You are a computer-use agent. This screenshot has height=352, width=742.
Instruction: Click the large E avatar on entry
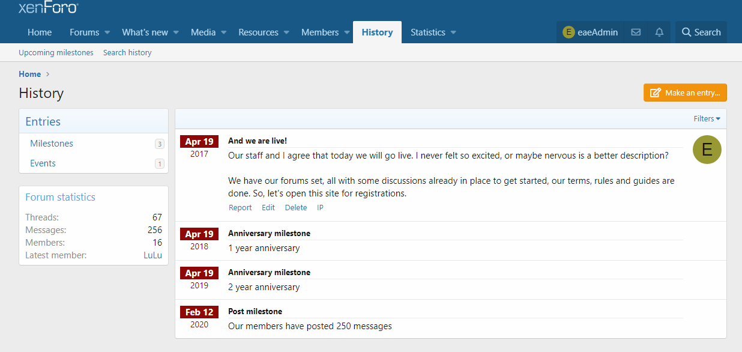click(x=707, y=149)
